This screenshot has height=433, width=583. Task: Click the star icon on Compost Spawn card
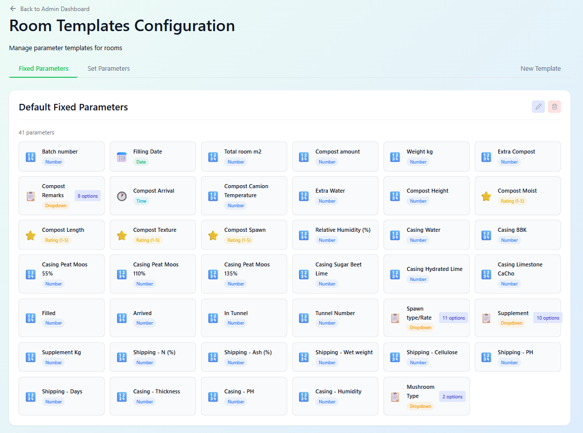coord(213,235)
